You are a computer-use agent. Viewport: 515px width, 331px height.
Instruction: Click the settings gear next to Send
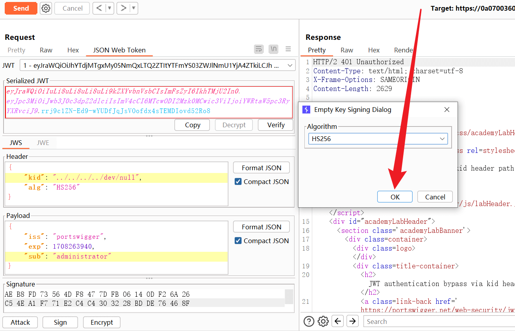tap(46, 8)
